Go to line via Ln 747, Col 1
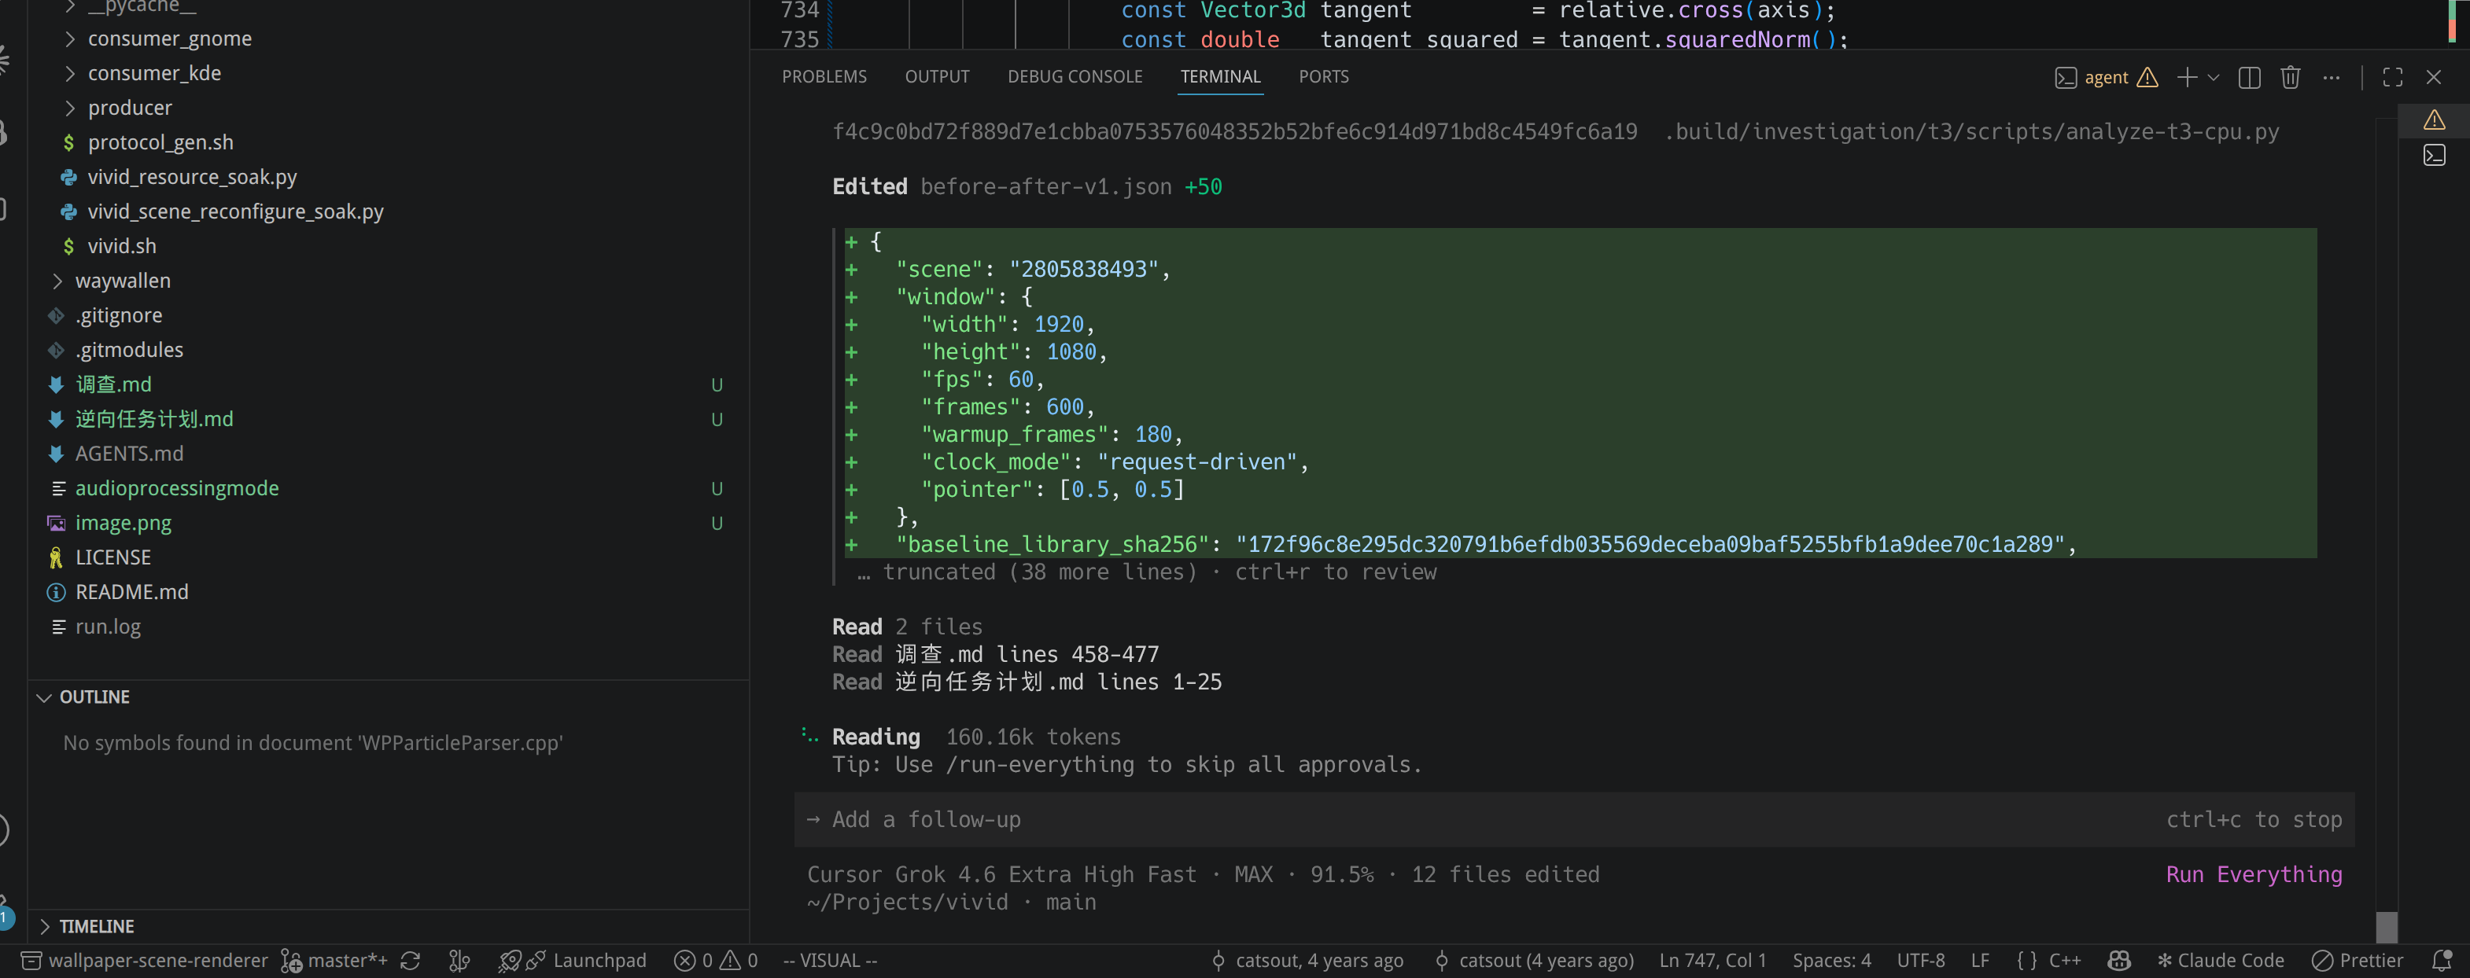 [1712, 961]
